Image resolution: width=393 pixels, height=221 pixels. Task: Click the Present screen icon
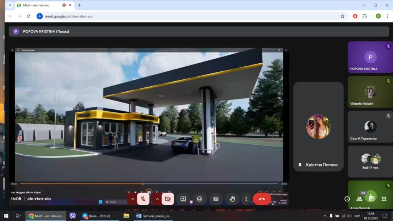click(183, 199)
